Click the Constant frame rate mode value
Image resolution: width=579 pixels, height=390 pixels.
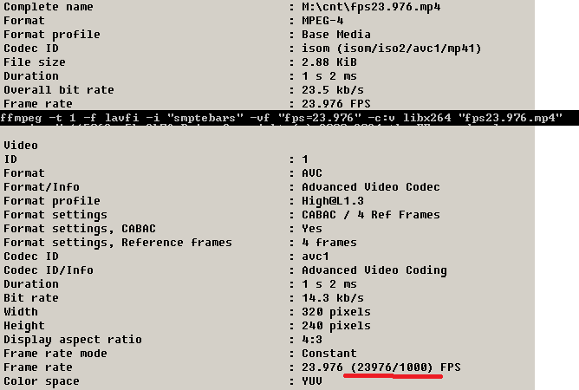pyautogui.click(x=329, y=354)
